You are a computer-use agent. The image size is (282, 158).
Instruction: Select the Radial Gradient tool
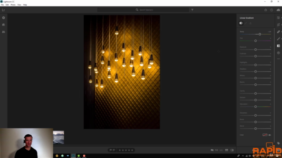coord(278,53)
